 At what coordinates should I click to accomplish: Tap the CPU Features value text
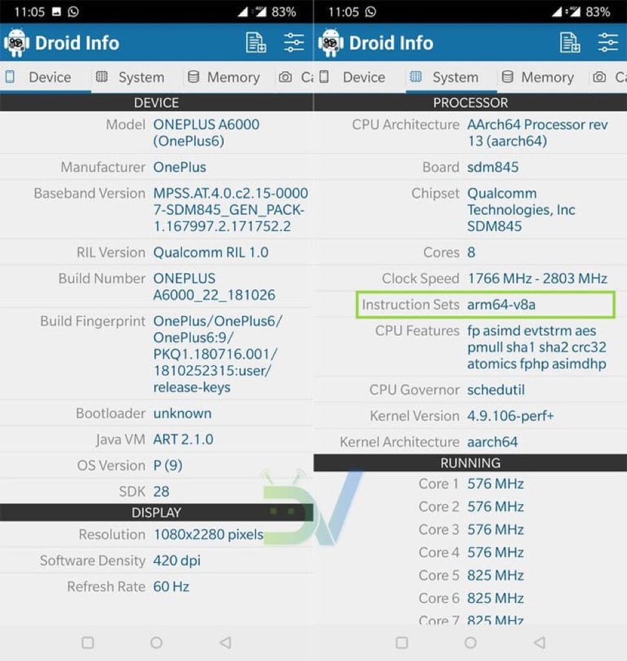[537, 347]
